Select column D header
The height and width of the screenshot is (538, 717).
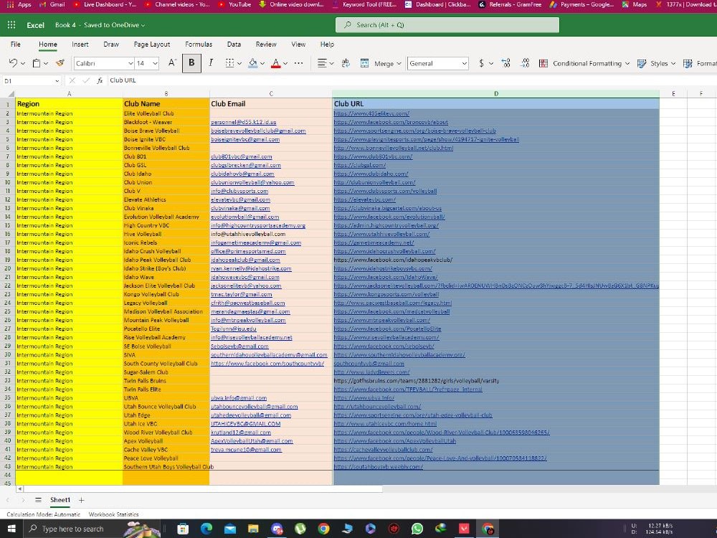pyautogui.click(x=496, y=94)
